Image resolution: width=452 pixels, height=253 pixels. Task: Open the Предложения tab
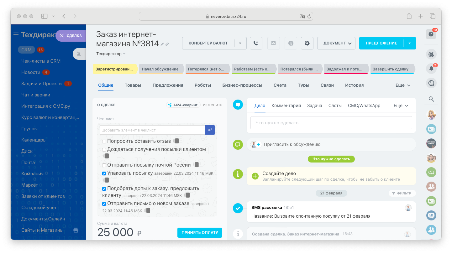click(x=168, y=85)
